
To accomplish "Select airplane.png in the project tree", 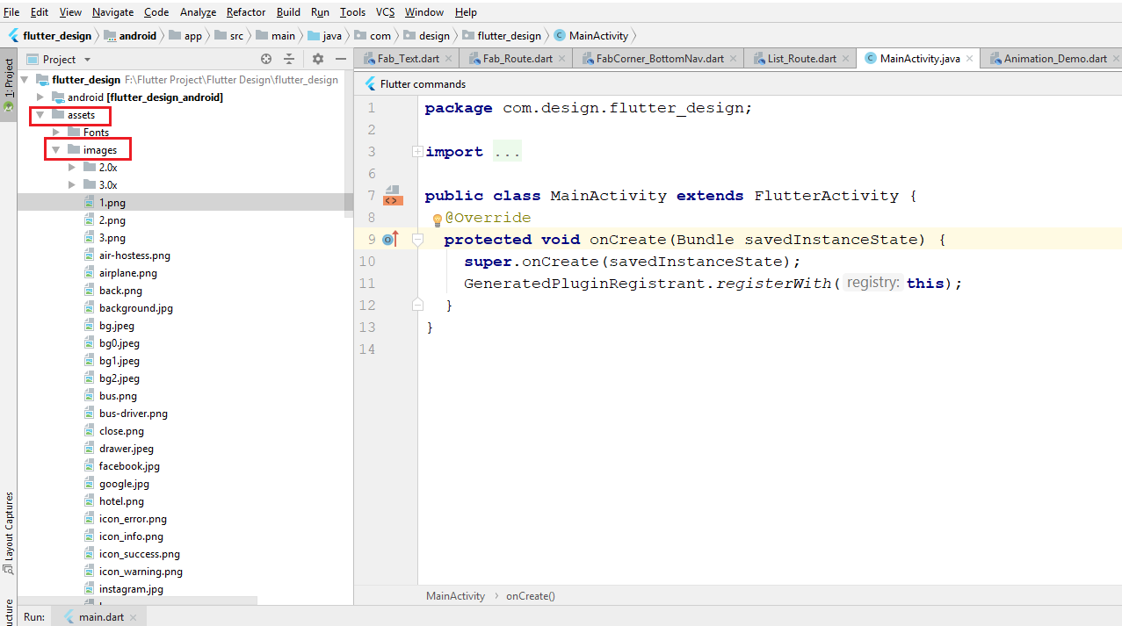I will tap(128, 273).
